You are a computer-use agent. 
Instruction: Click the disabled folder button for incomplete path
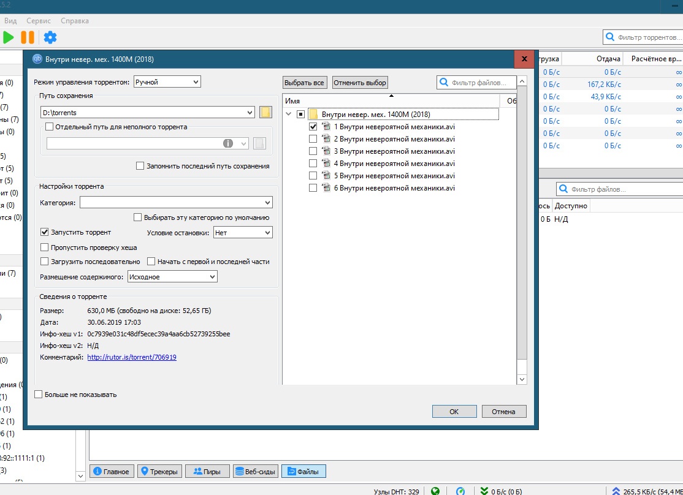coord(259,143)
